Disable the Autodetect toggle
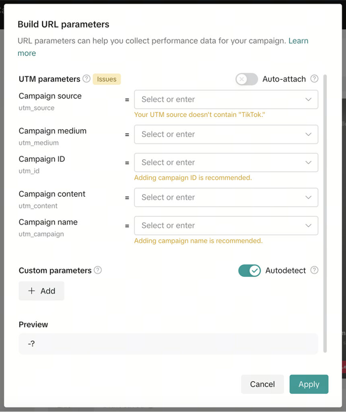 coord(249,271)
